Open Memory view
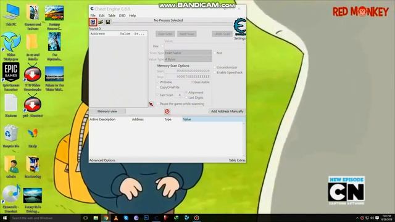395x222 pixels. tap(107, 111)
